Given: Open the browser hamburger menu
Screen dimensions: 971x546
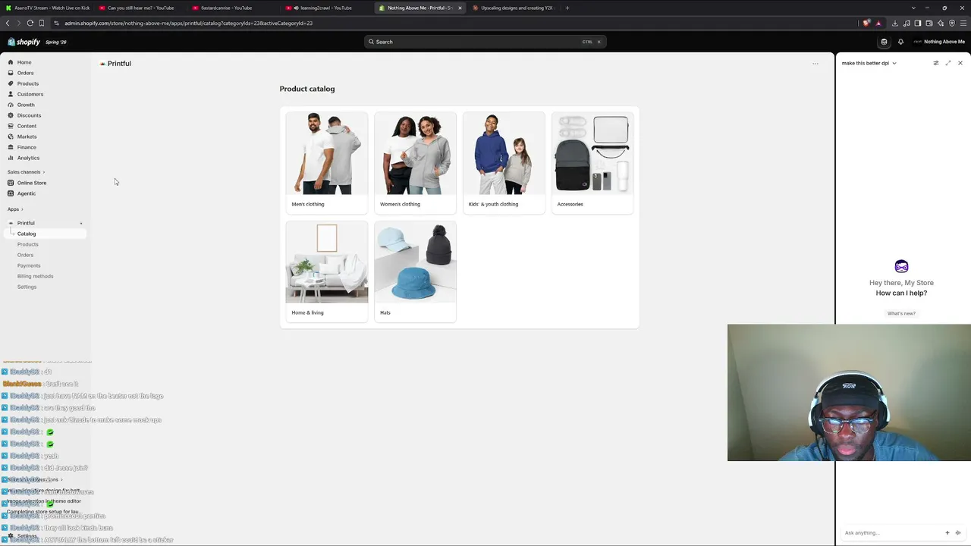Looking at the screenshot, I should click(963, 23).
